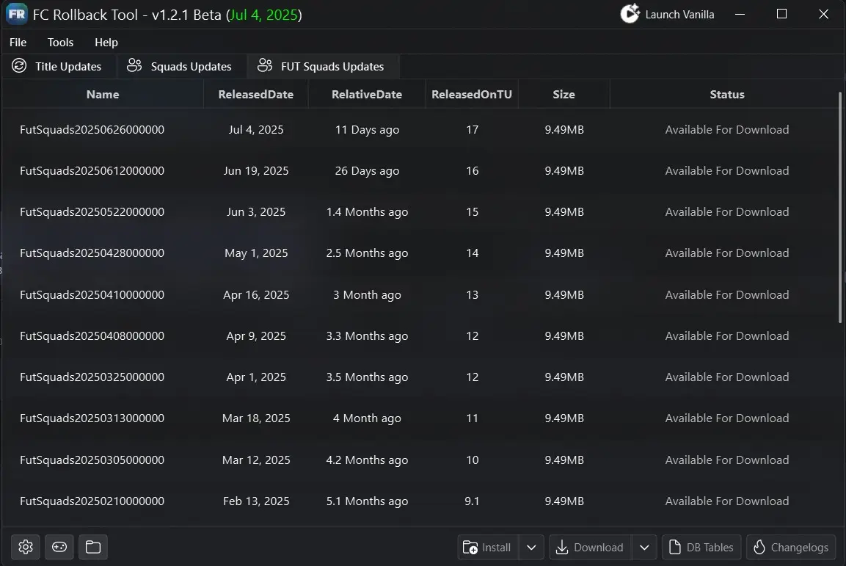Click the Install button
This screenshot has width=846, height=566.
488,548
